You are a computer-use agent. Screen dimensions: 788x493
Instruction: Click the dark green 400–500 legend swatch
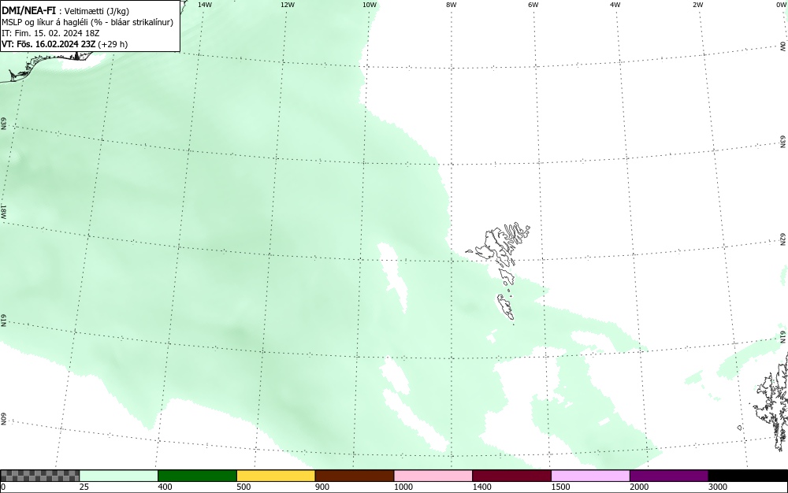point(197,476)
